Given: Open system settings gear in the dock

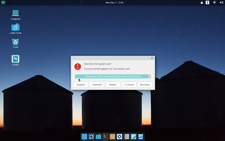Looking at the screenshot, I should tap(120, 136).
